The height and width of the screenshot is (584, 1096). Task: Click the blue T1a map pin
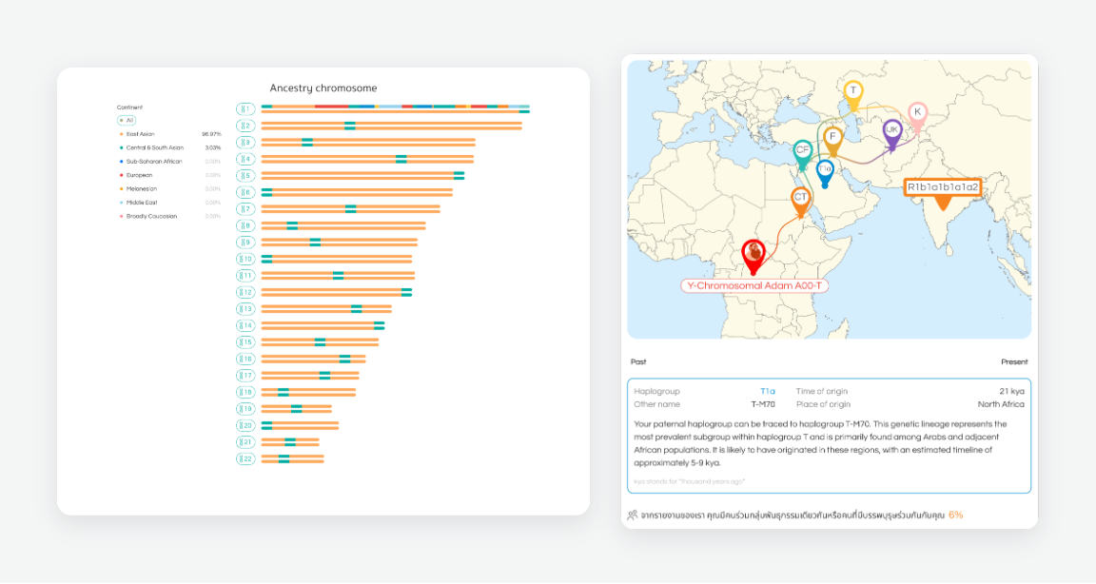click(x=825, y=172)
